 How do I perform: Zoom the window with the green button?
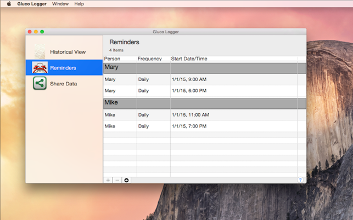point(42,32)
